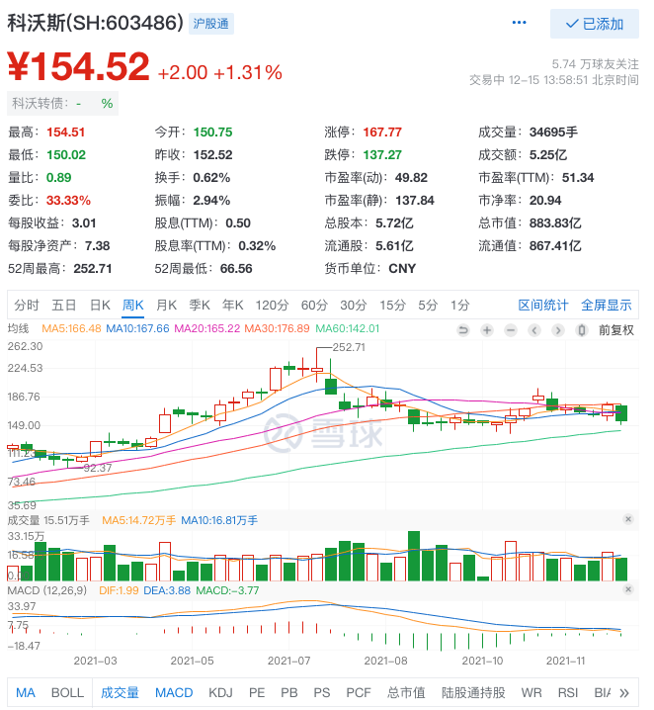
Task: Close the MACD indicator panel
Action: pyautogui.click(x=628, y=589)
